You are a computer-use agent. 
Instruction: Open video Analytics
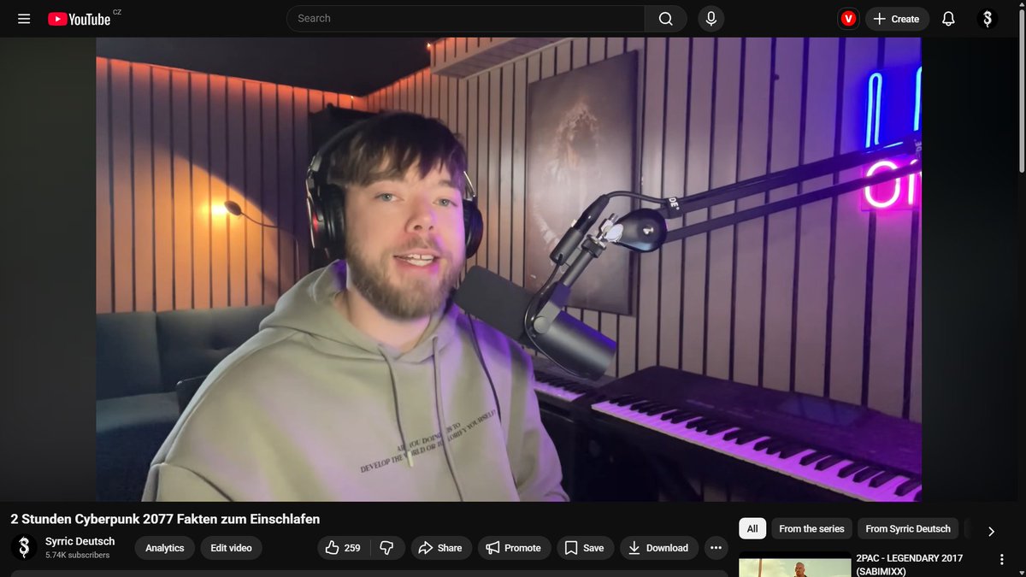tap(164, 548)
